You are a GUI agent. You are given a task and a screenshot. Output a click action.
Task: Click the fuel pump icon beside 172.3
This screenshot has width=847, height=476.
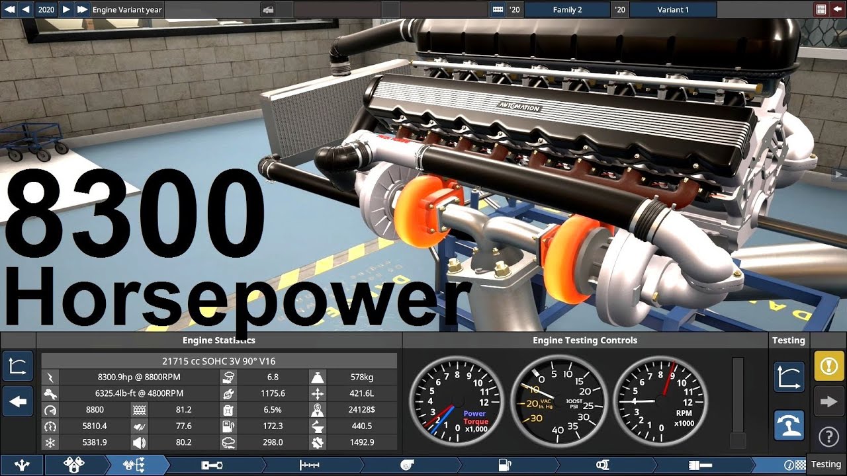pyautogui.click(x=228, y=426)
